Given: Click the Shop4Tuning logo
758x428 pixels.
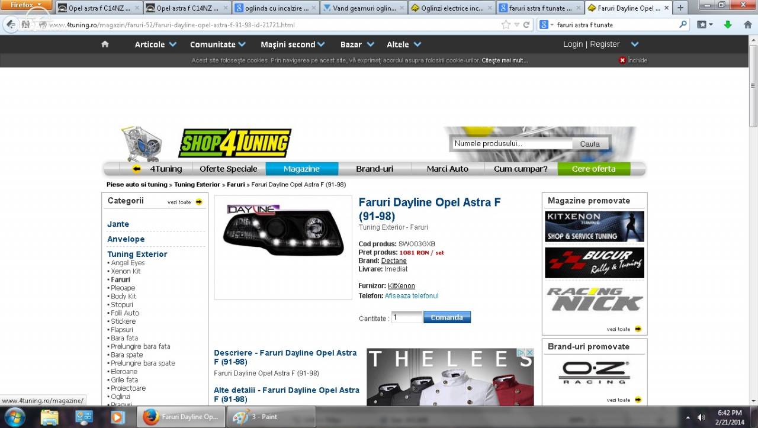Looking at the screenshot, I should click(x=235, y=143).
